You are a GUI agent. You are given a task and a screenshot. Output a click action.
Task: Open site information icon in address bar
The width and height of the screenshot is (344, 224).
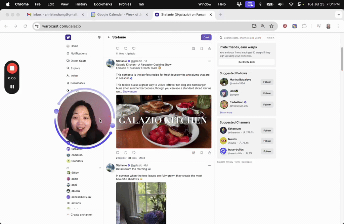[x=37, y=26]
